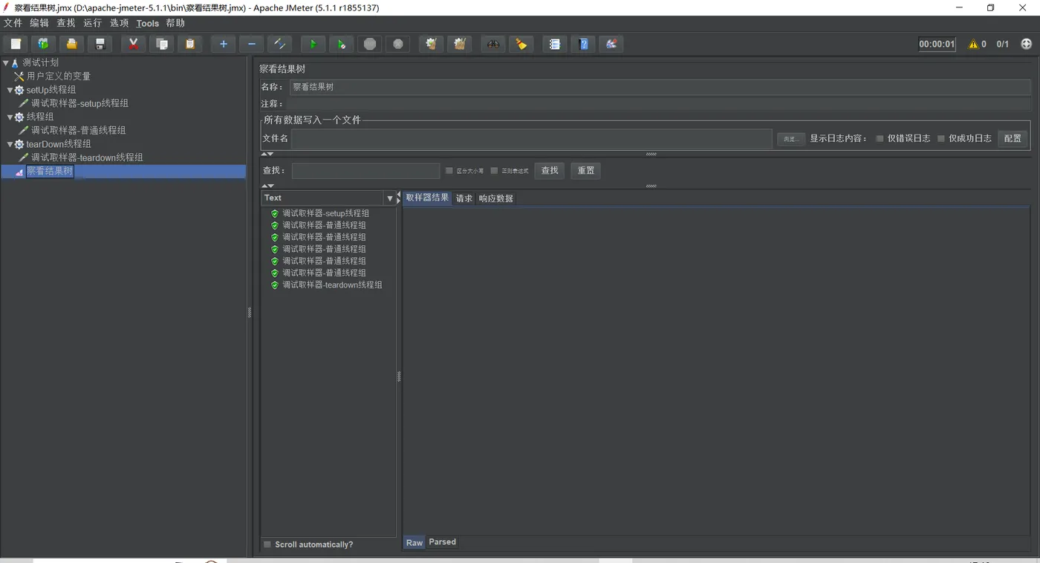The image size is (1040, 563).
Task: Select the Parsed view tab
Action: [442, 542]
